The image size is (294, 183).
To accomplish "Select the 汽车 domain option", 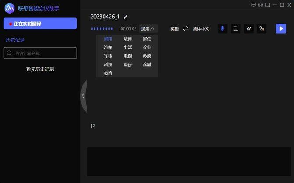I will [x=108, y=47].
